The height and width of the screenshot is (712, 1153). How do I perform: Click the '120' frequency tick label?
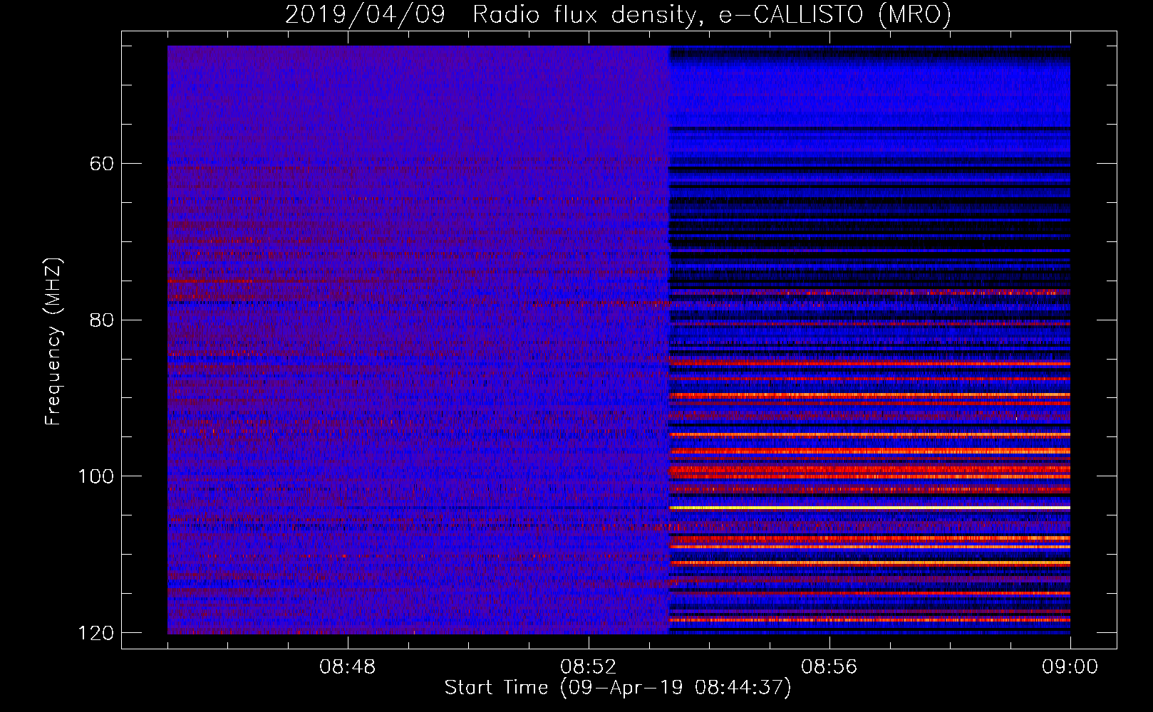pyautogui.click(x=95, y=633)
